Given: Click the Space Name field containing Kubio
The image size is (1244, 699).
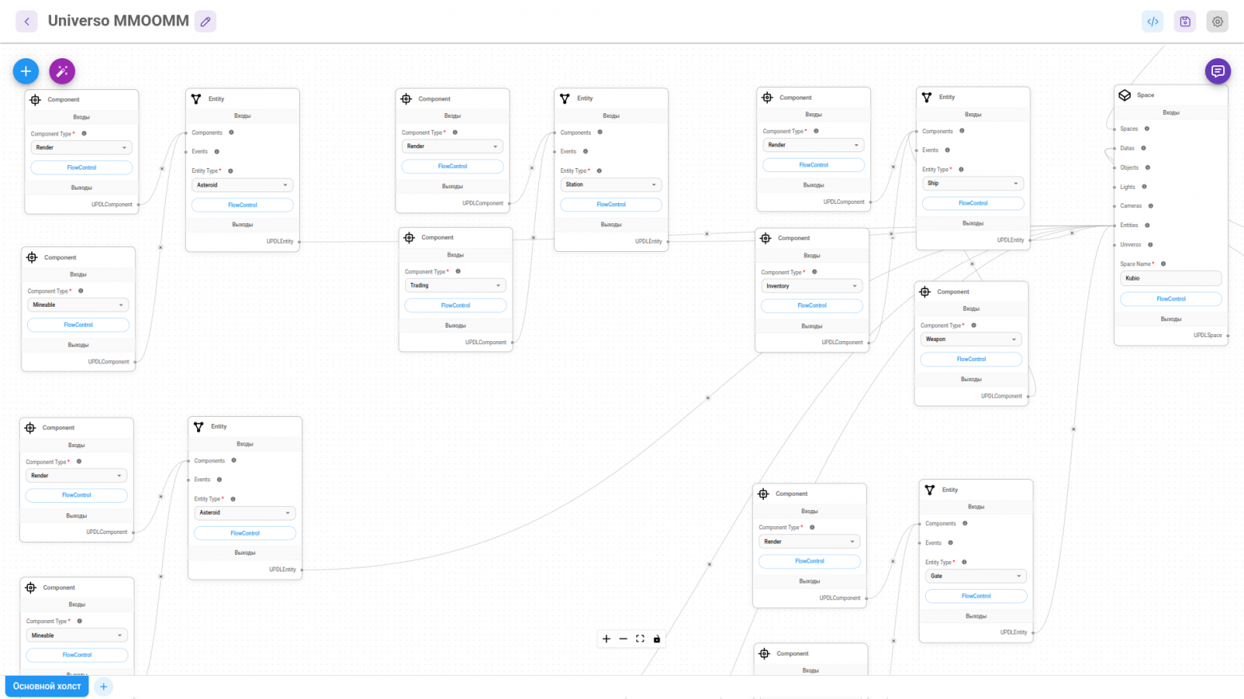Looking at the screenshot, I should click(x=1171, y=278).
